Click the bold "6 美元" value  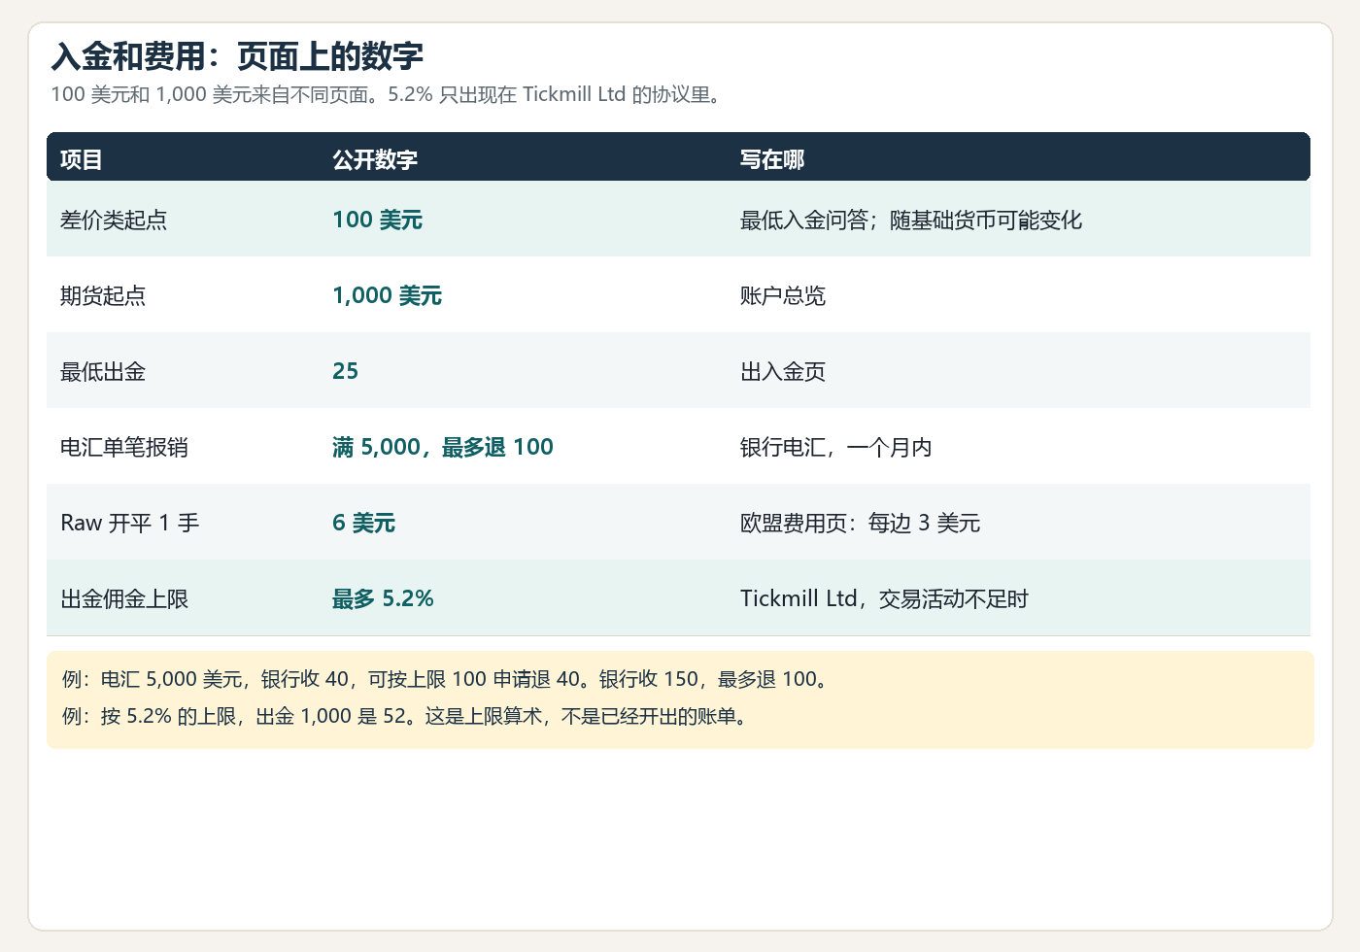tap(364, 523)
